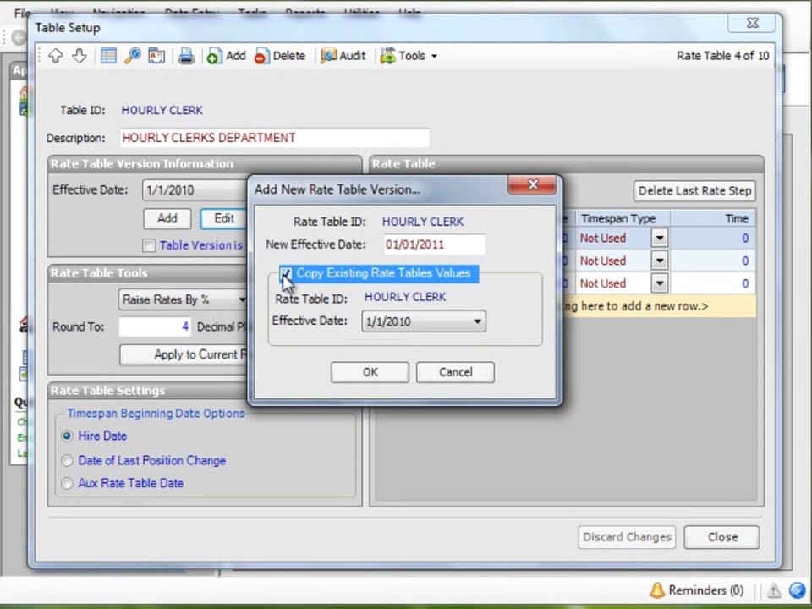Viewport: 812px width, 609px height.
Task: Go to next record with down arrow
Action: click(x=80, y=56)
